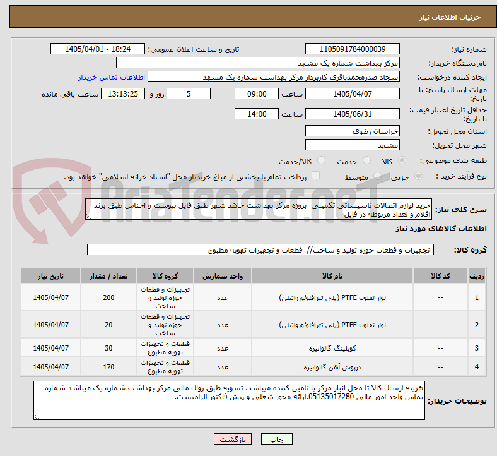Click the تاریخ نیاز column header
The width and height of the screenshot is (497, 456).
click(x=50, y=276)
